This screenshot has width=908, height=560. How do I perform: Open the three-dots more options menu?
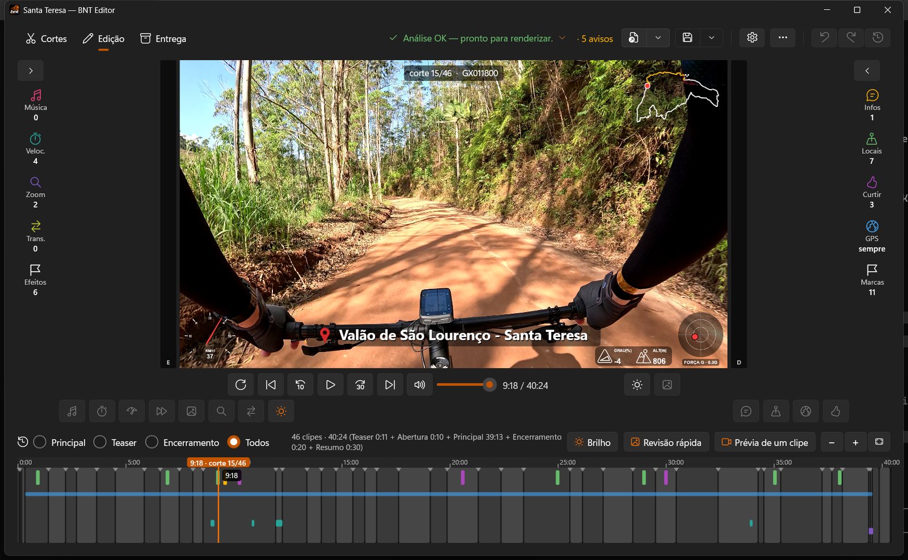point(783,37)
